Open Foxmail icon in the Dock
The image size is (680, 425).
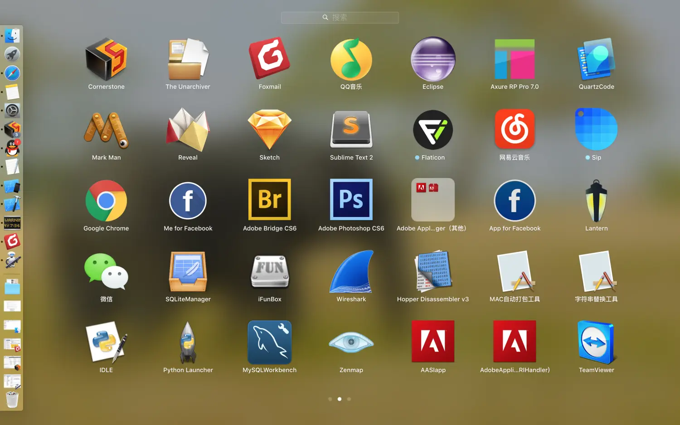pyautogui.click(x=12, y=241)
